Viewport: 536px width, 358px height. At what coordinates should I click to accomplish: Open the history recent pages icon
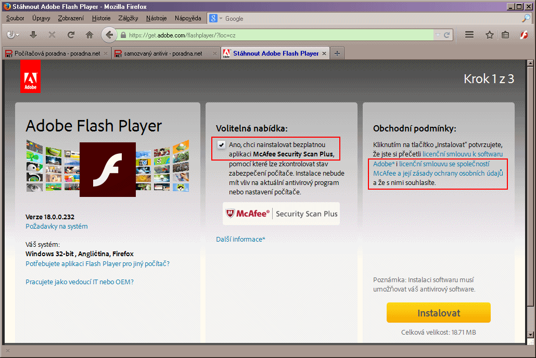tap(12, 35)
